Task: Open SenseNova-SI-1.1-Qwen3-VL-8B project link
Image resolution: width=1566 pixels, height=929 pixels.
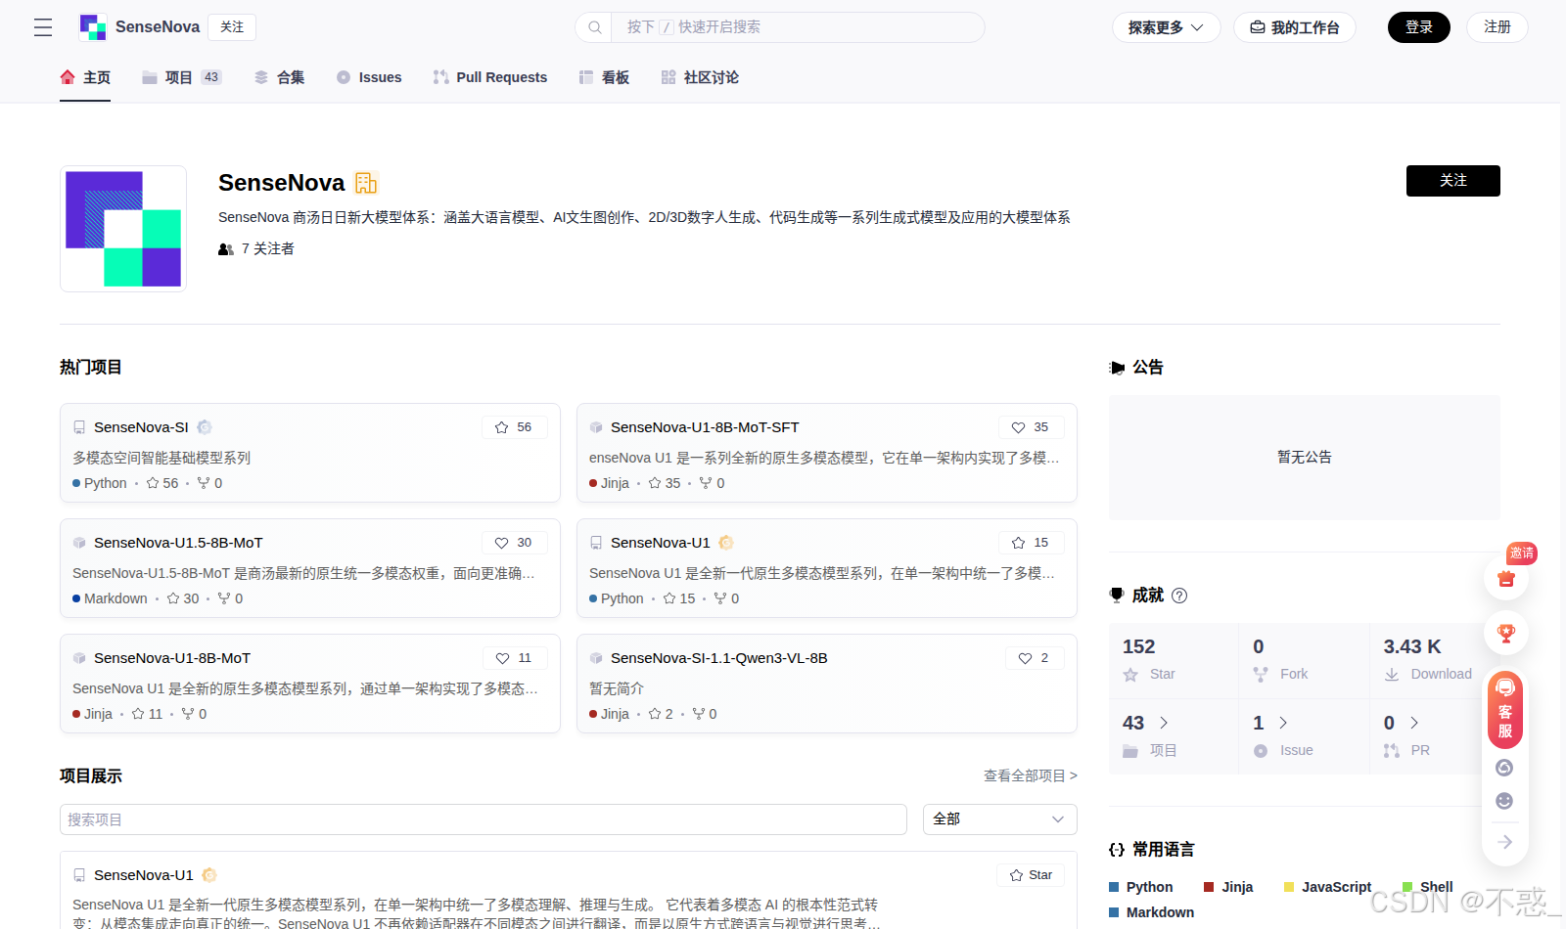Action: pyautogui.click(x=719, y=658)
